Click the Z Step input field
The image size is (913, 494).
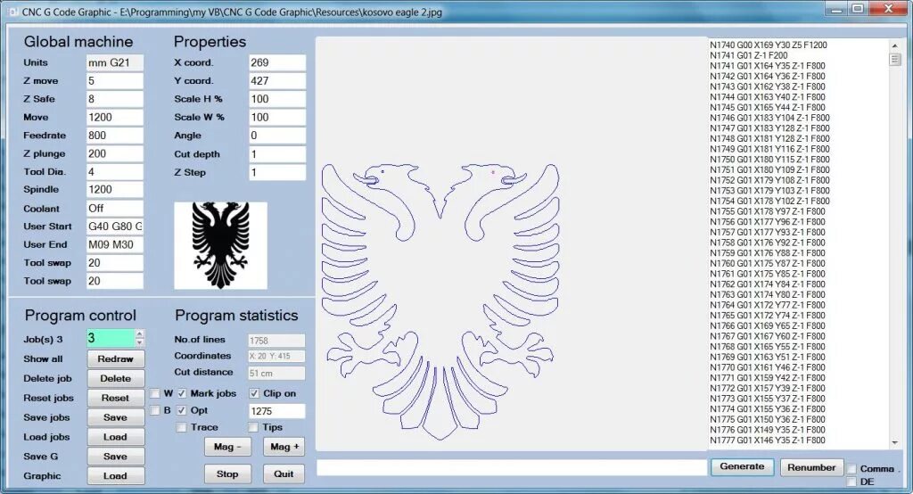(277, 172)
